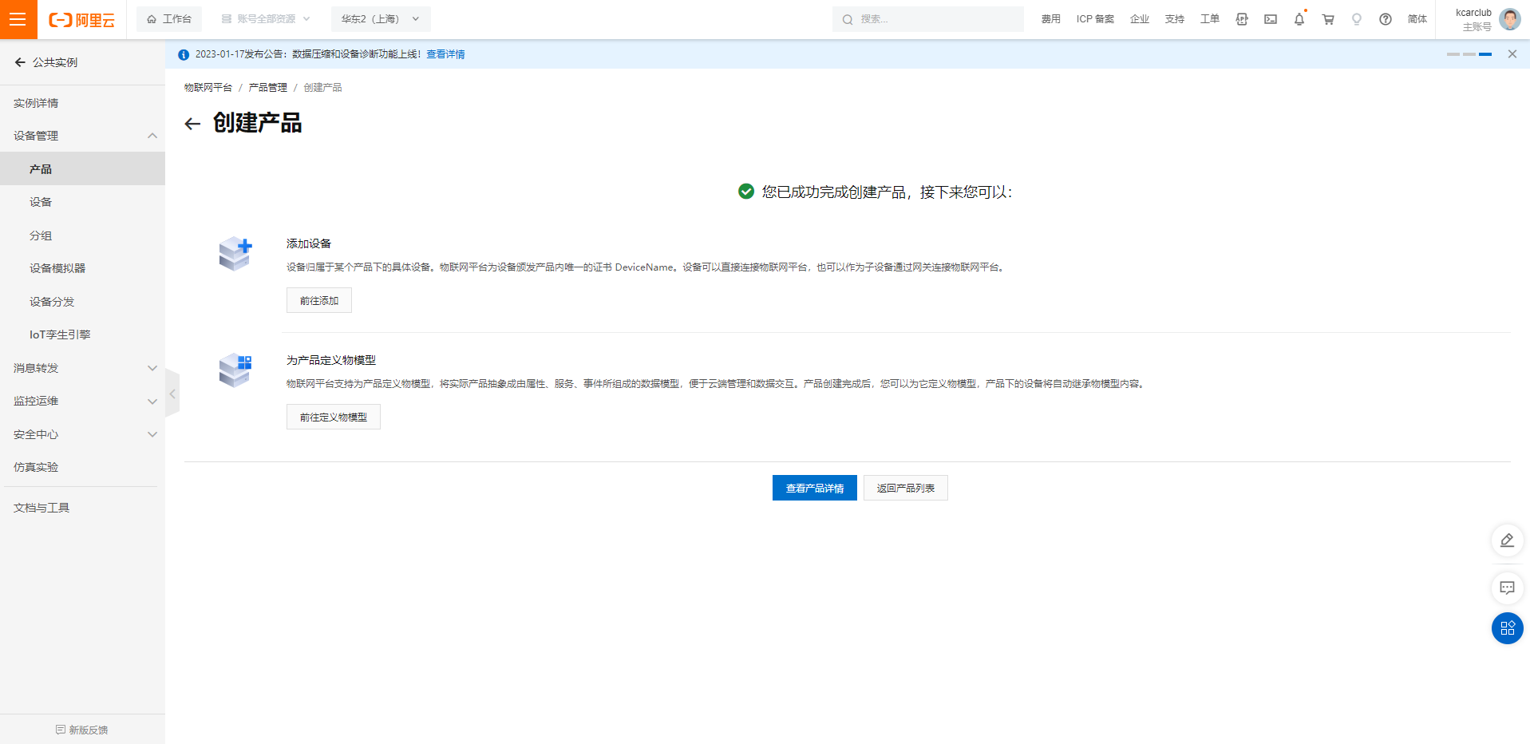Click the help question mark icon
The image size is (1530, 744).
(1386, 19)
